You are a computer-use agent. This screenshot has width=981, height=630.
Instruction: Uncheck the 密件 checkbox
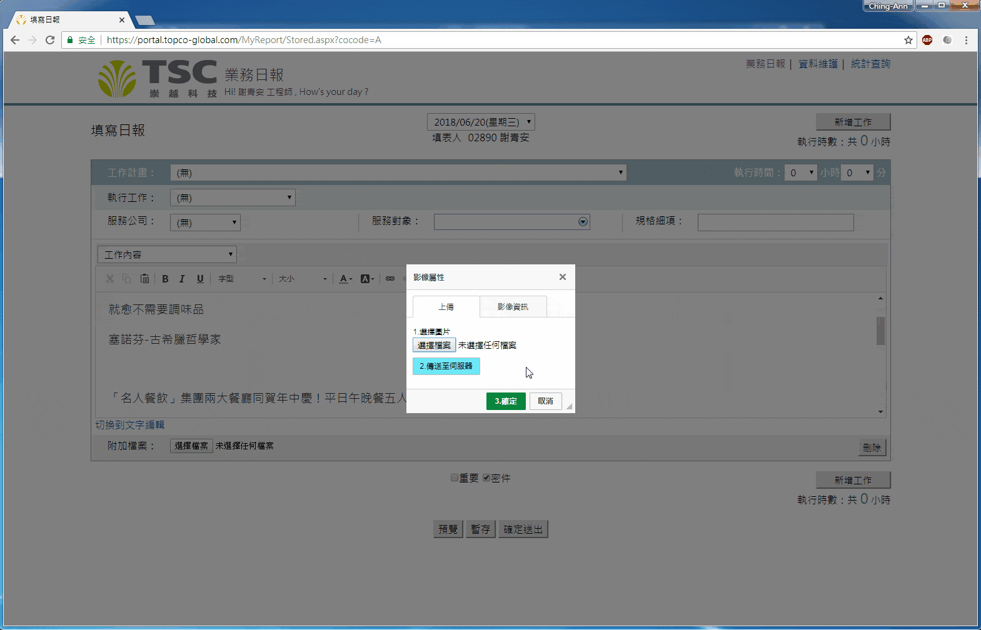pos(486,478)
